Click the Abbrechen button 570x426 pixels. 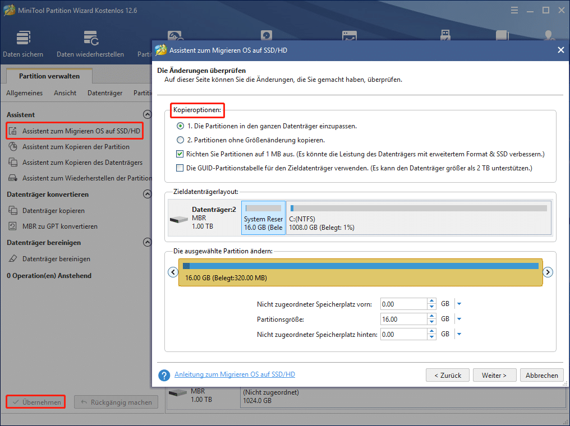click(541, 375)
